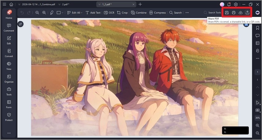Click the Add Text tool
The height and width of the screenshot is (140, 262).
[x=93, y=13]
